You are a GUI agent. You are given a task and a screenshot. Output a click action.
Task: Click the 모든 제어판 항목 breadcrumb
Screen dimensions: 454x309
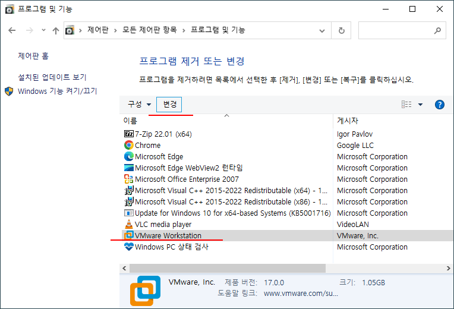149,30
